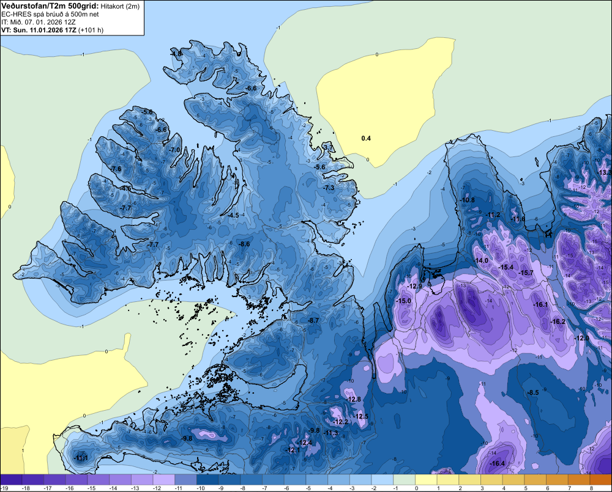Click the map title 'Veðurstofan/T2m 500grid'
The width and height of the screenshot is (612, 492).
50,6
